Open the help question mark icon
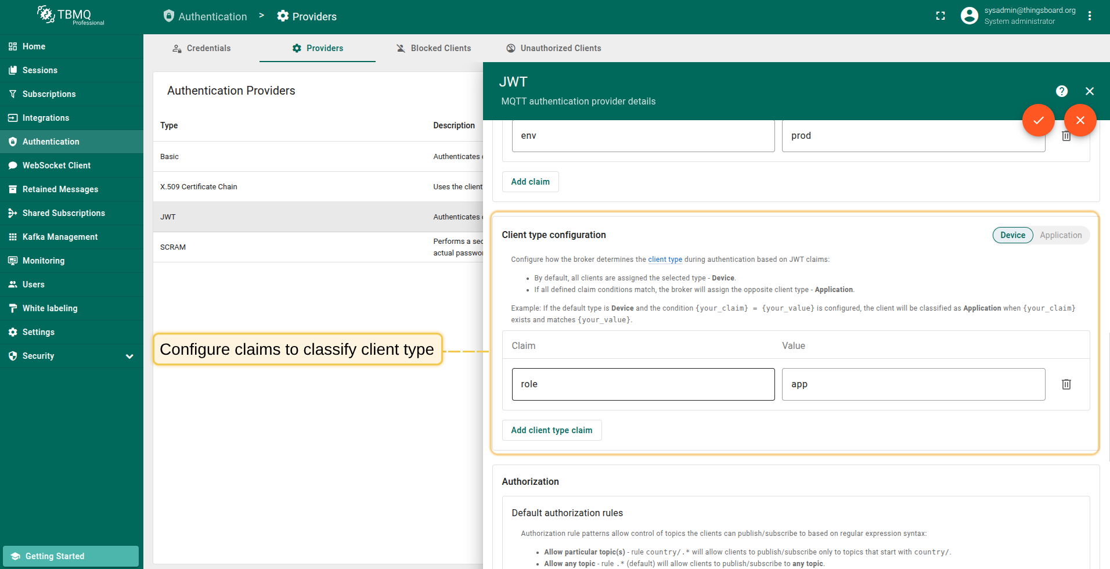The width and height of the screenshot is (1110, 569). [1061, 91]
